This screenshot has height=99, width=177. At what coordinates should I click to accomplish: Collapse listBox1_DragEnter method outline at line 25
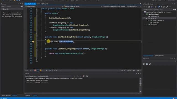point(36,37)
